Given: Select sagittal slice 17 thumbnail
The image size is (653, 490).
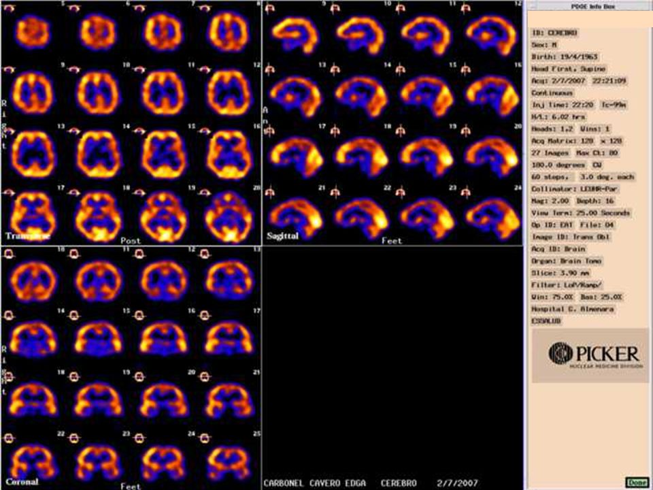Looking at the screenshot, I should pyautogui.click(x=297, y=157).
